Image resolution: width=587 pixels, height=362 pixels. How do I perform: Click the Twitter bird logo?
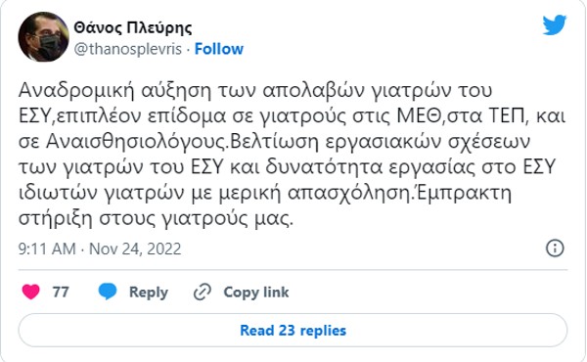tap(555, 25)
